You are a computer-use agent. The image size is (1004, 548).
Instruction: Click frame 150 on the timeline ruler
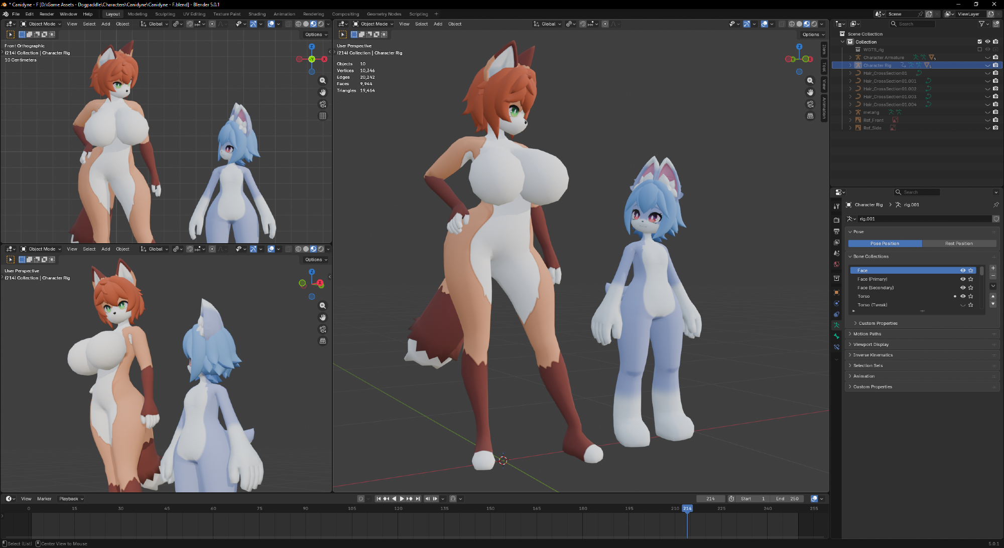[x=490, y=508]
